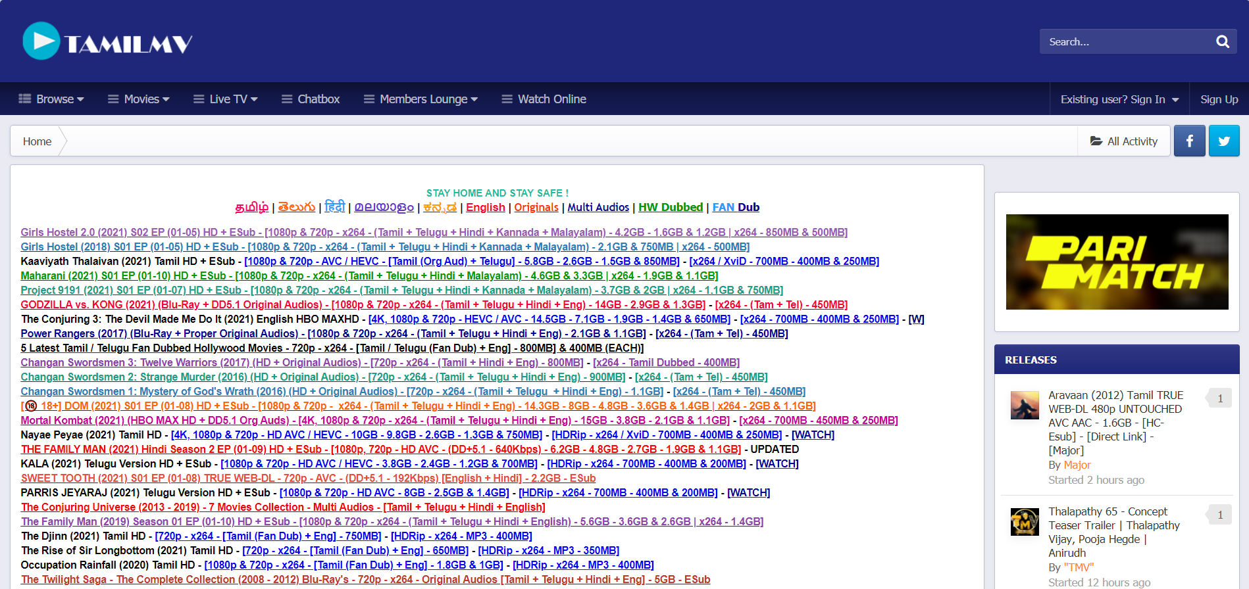Open The Djinn HDRip MP3 400MB link
Viewport: 1249px width, 589px height.
coord(461,536)
